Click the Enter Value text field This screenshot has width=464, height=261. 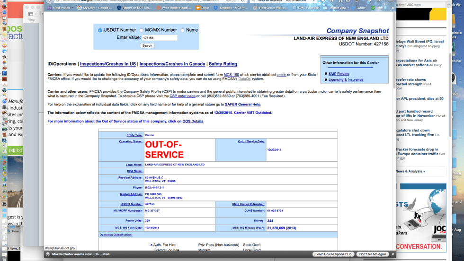pos(159,38)
